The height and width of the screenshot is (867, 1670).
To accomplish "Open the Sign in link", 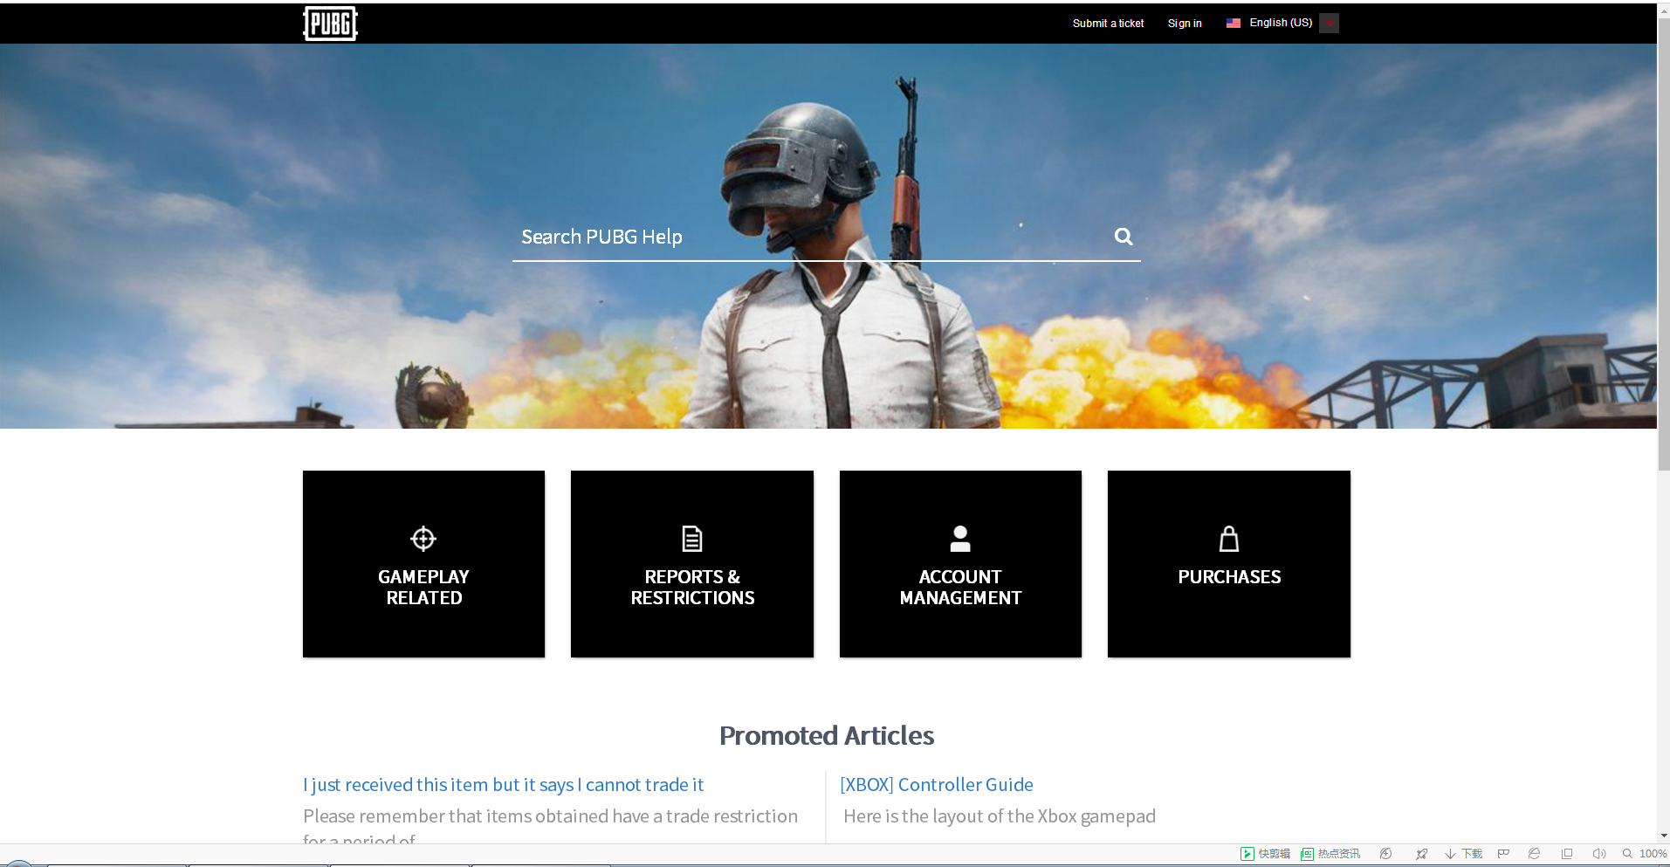I will tap(1185, 24).
